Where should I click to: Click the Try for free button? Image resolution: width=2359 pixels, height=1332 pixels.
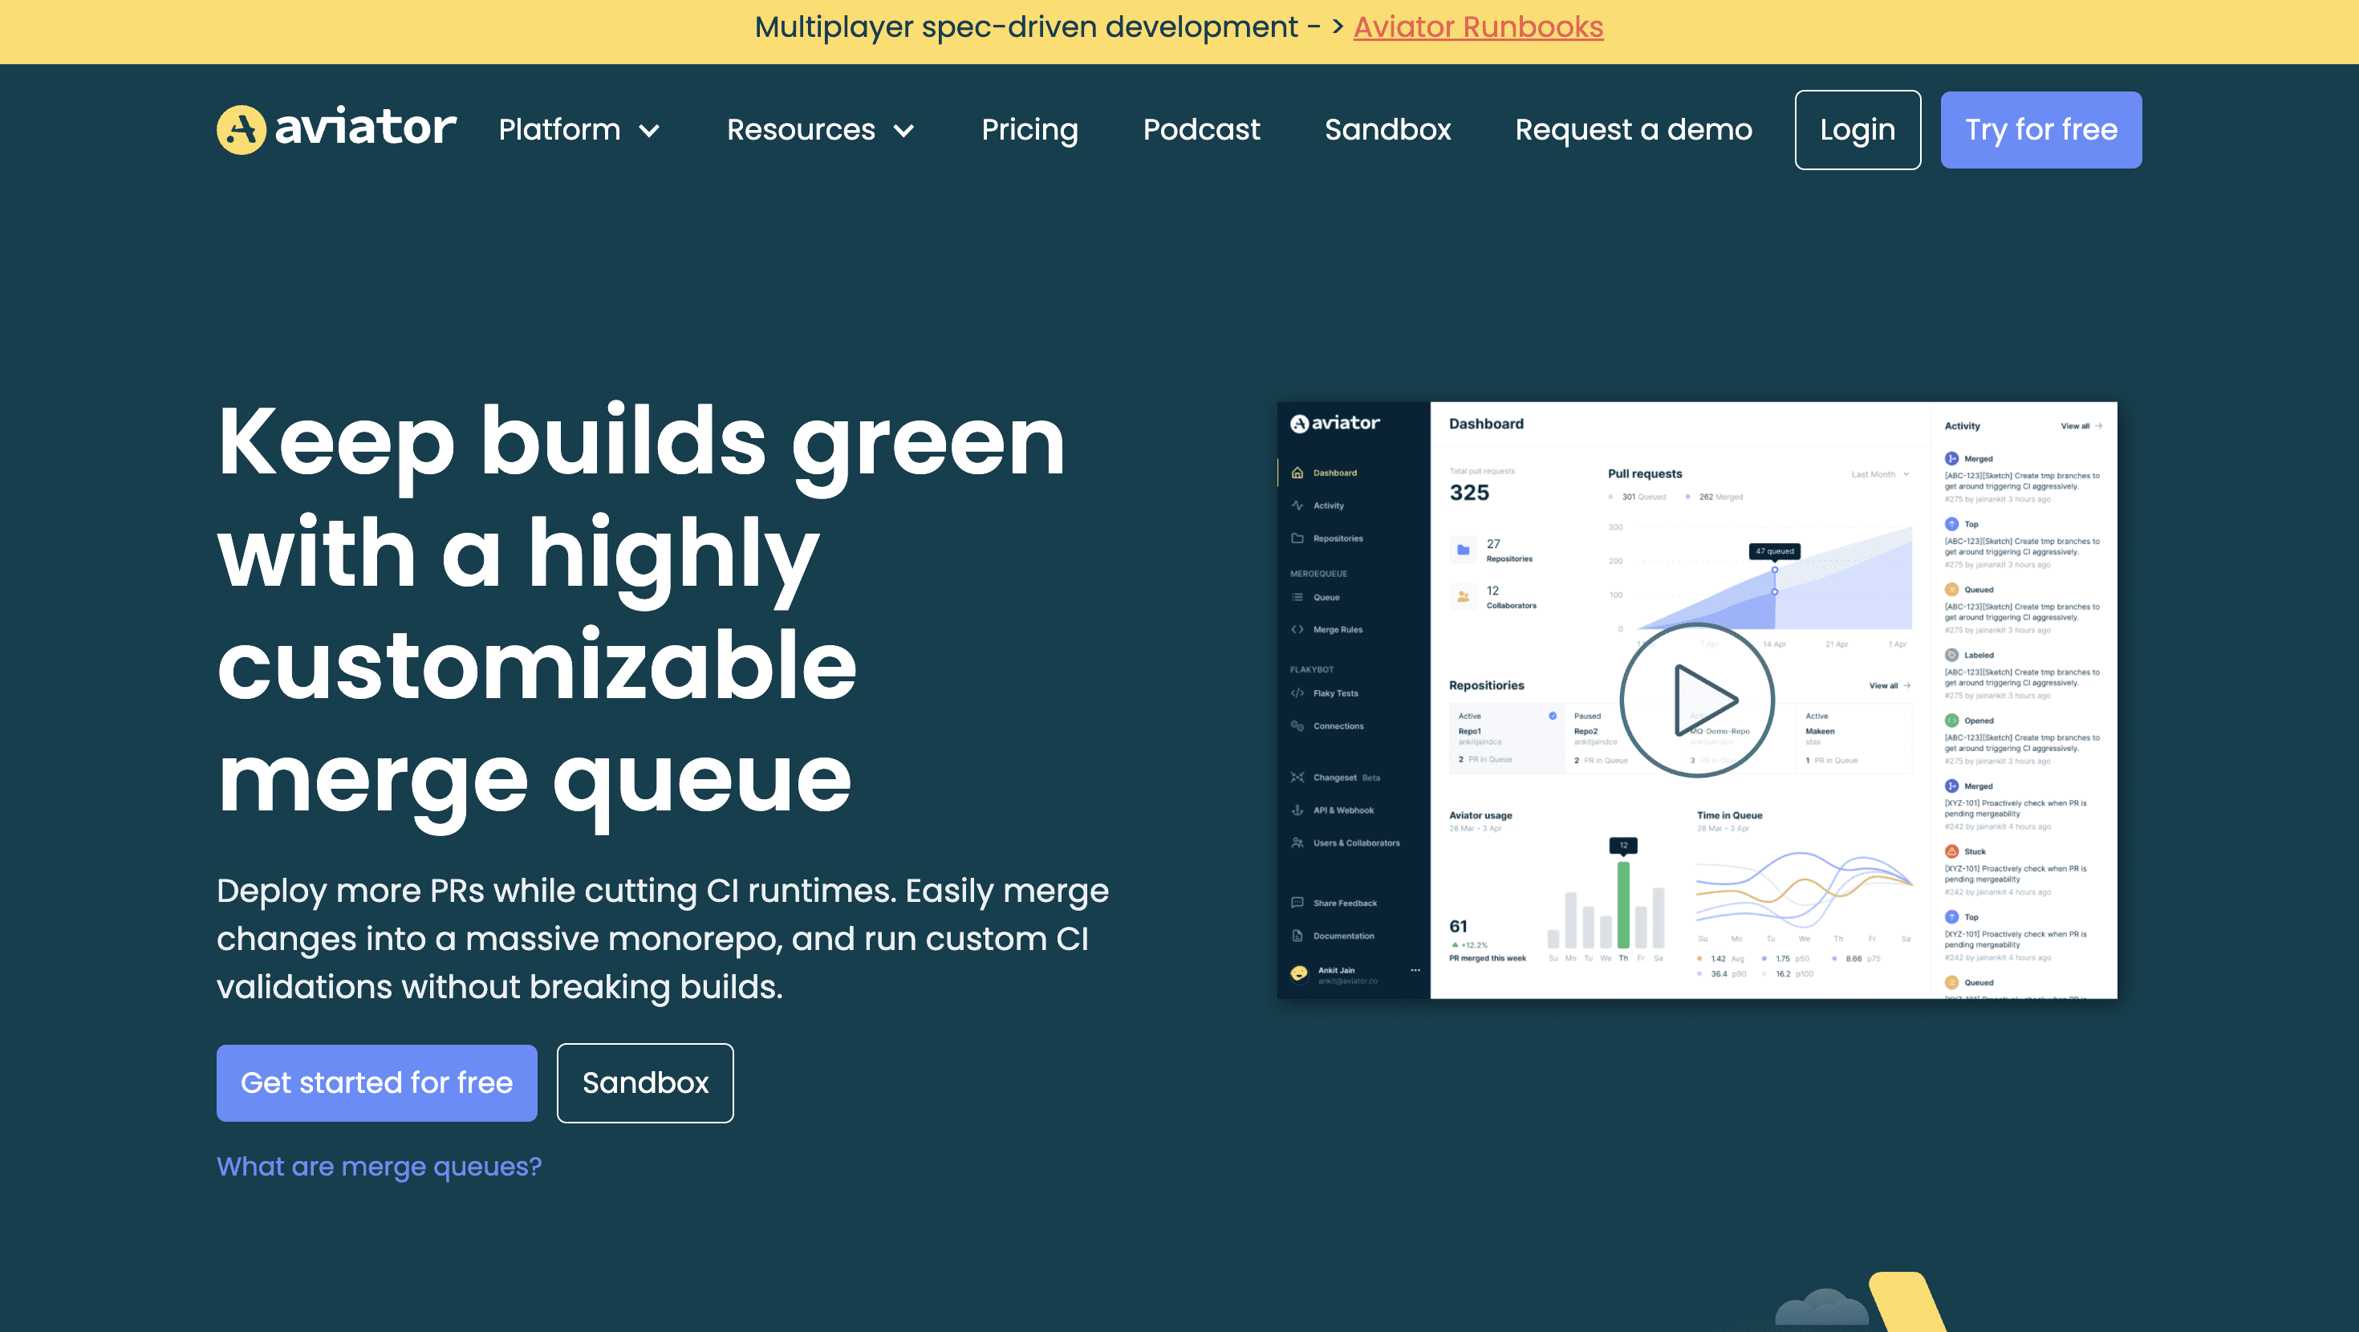(2040, 130)
